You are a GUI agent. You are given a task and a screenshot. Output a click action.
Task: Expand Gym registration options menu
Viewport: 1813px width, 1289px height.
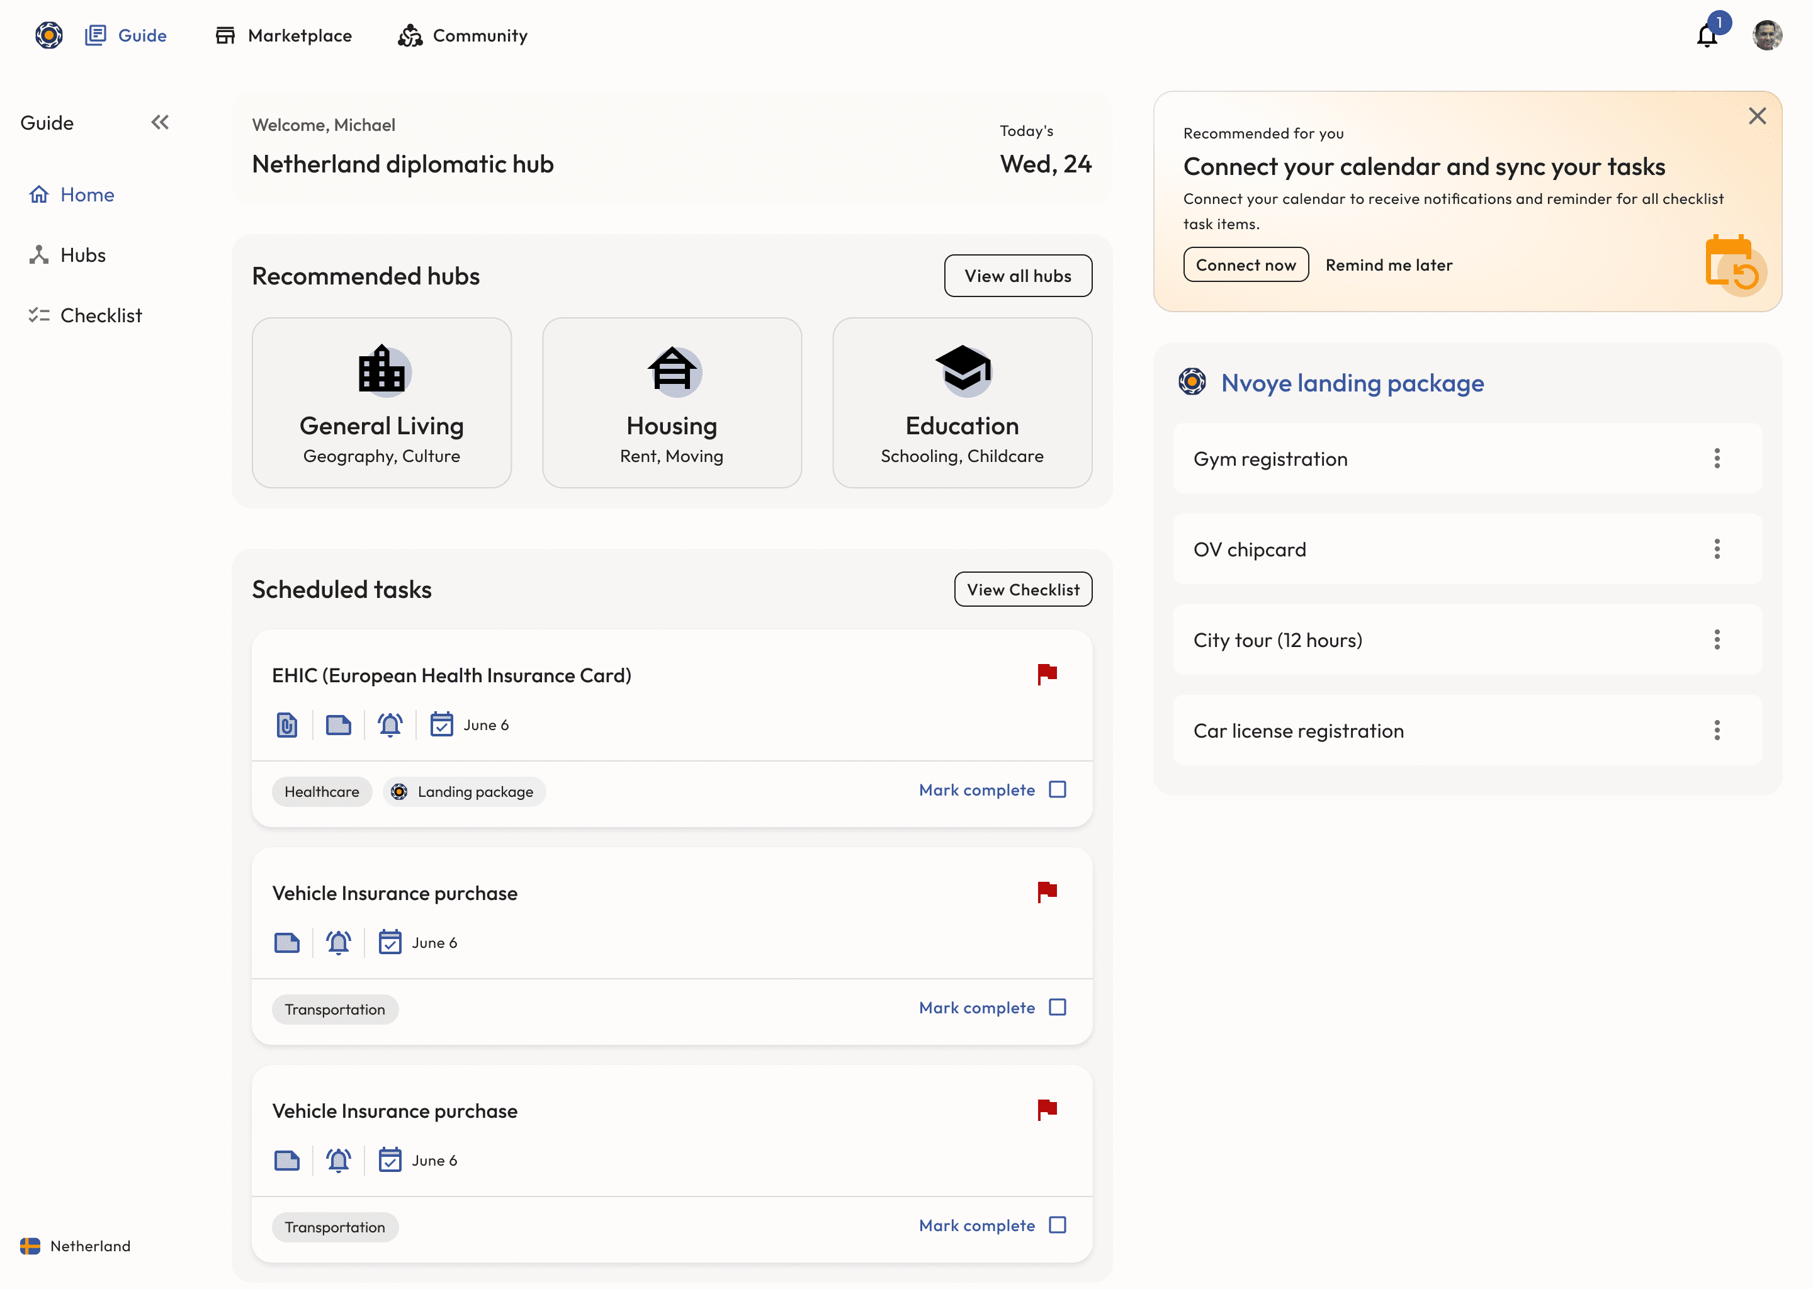pos(1717,458)
